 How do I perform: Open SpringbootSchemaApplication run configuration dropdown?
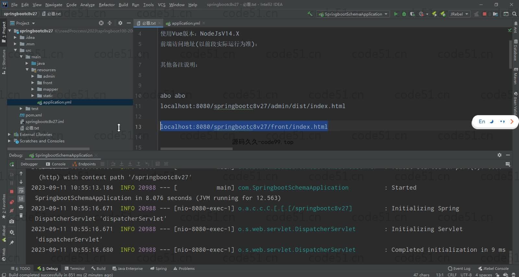click(353, 14)
